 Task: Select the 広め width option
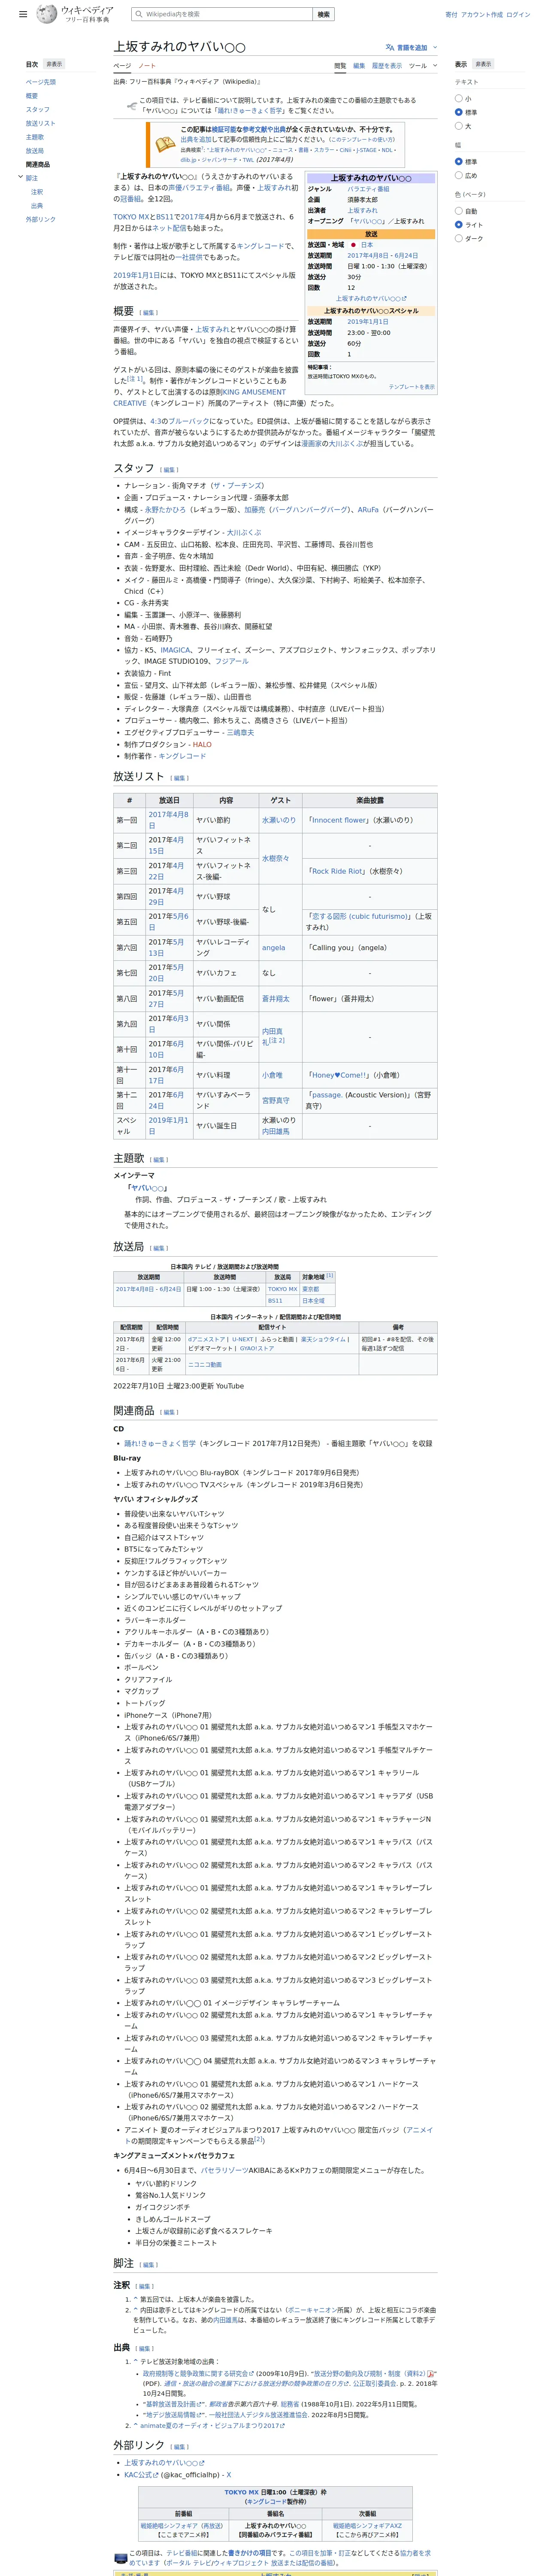[x=459, y=175]
